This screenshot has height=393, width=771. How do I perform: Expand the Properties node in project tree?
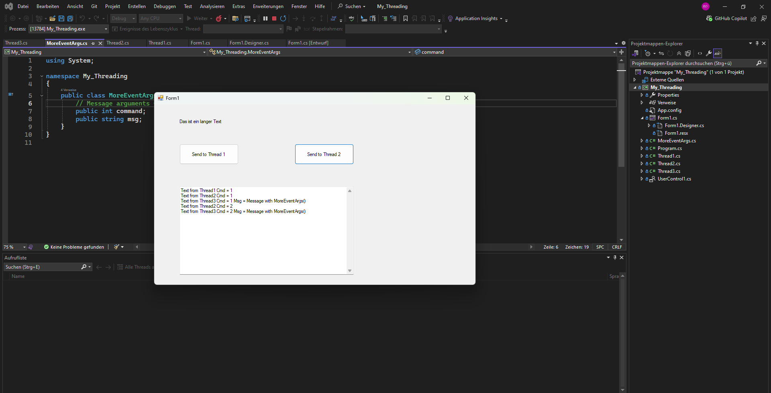[642, 95]
